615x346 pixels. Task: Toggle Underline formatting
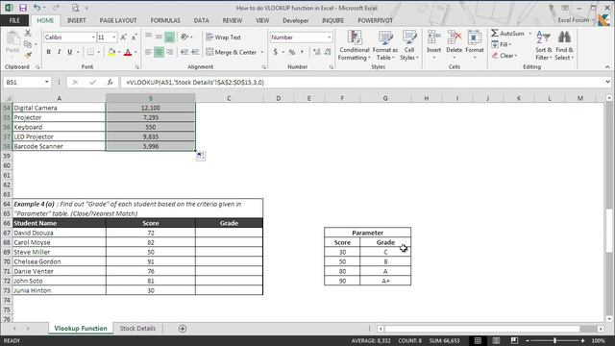click(70, 52)
